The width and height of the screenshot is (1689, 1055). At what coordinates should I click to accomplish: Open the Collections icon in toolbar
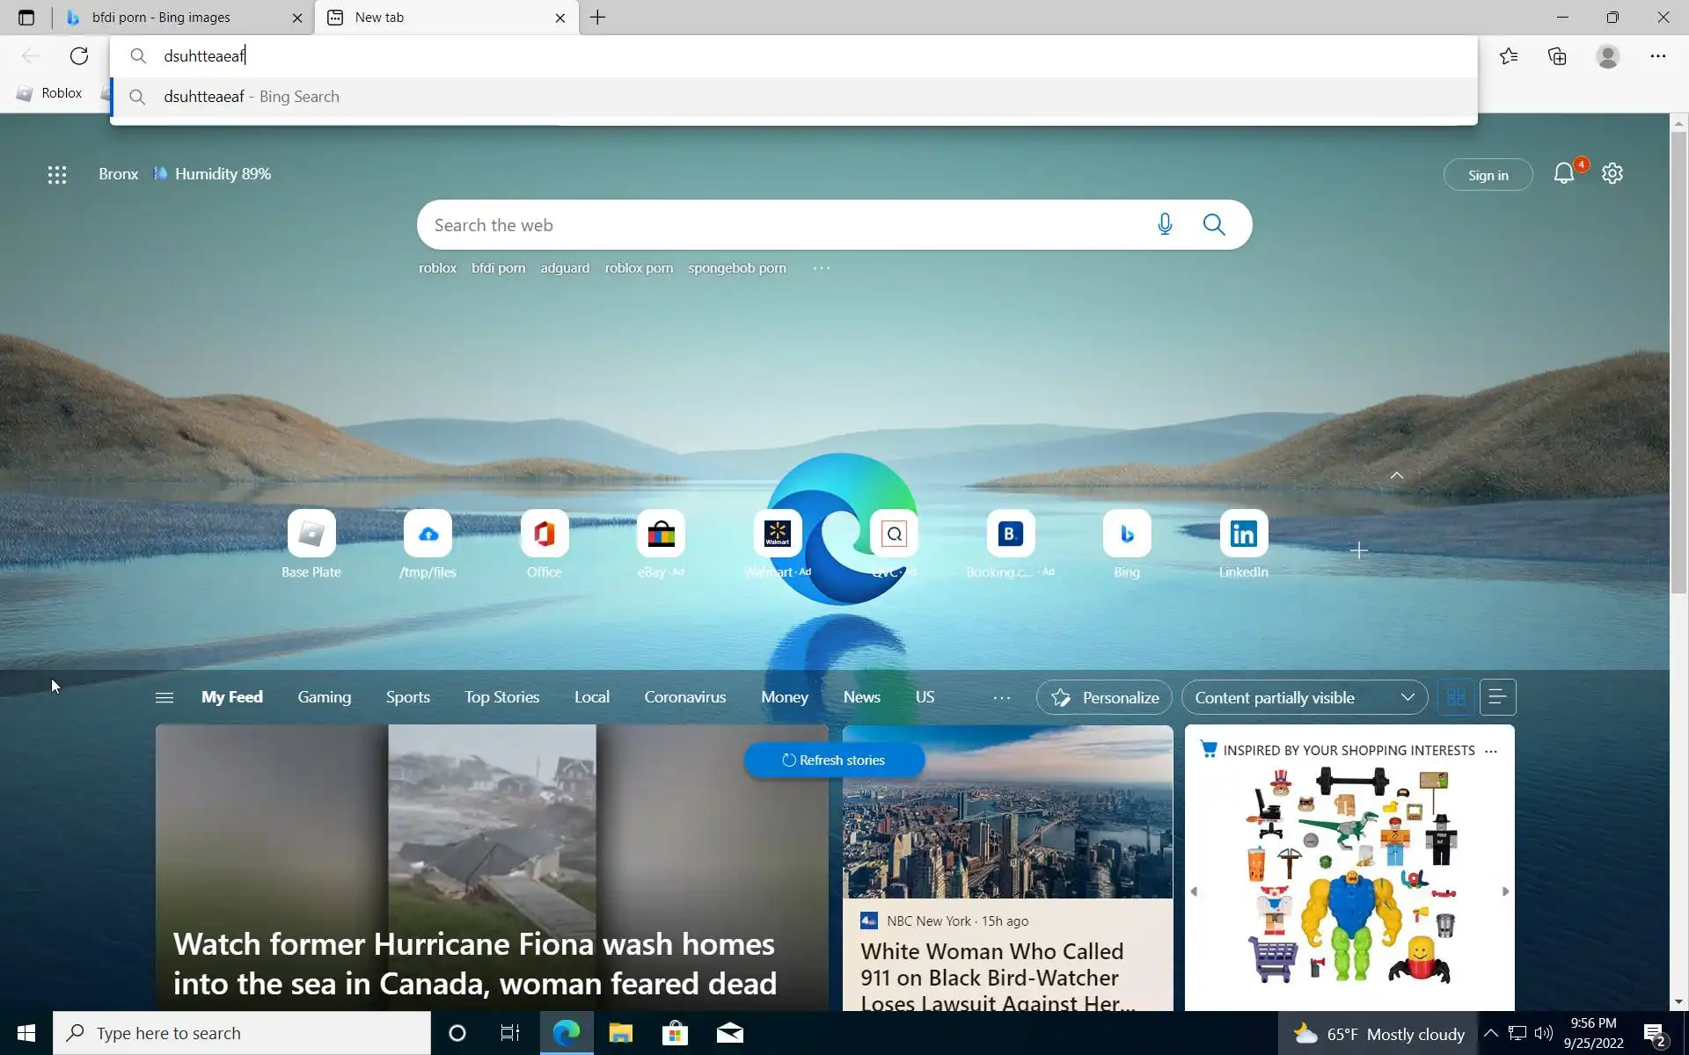[x=1557, y=56]
